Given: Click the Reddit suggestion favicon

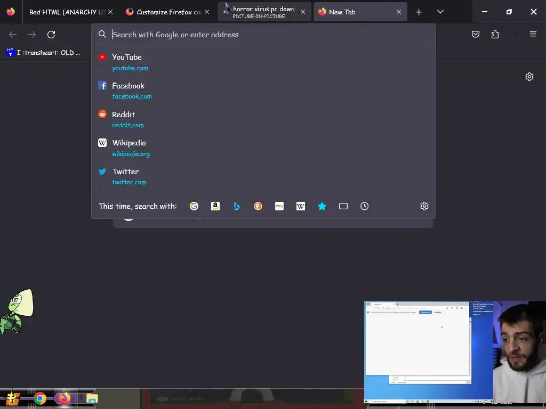Looking at the screenshot, I should 102,114.
